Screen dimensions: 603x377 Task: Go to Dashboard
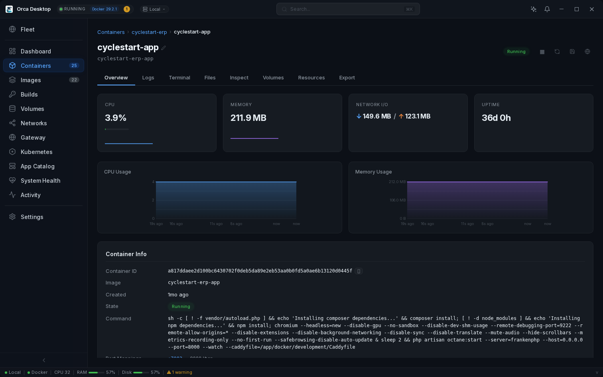(x=43, y=51)
